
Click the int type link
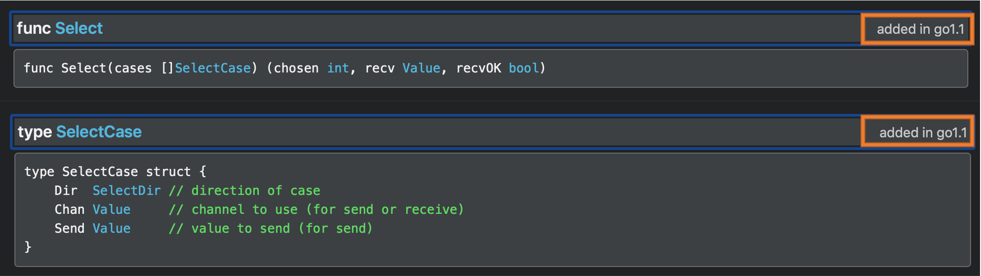click(x=338, y=68)
